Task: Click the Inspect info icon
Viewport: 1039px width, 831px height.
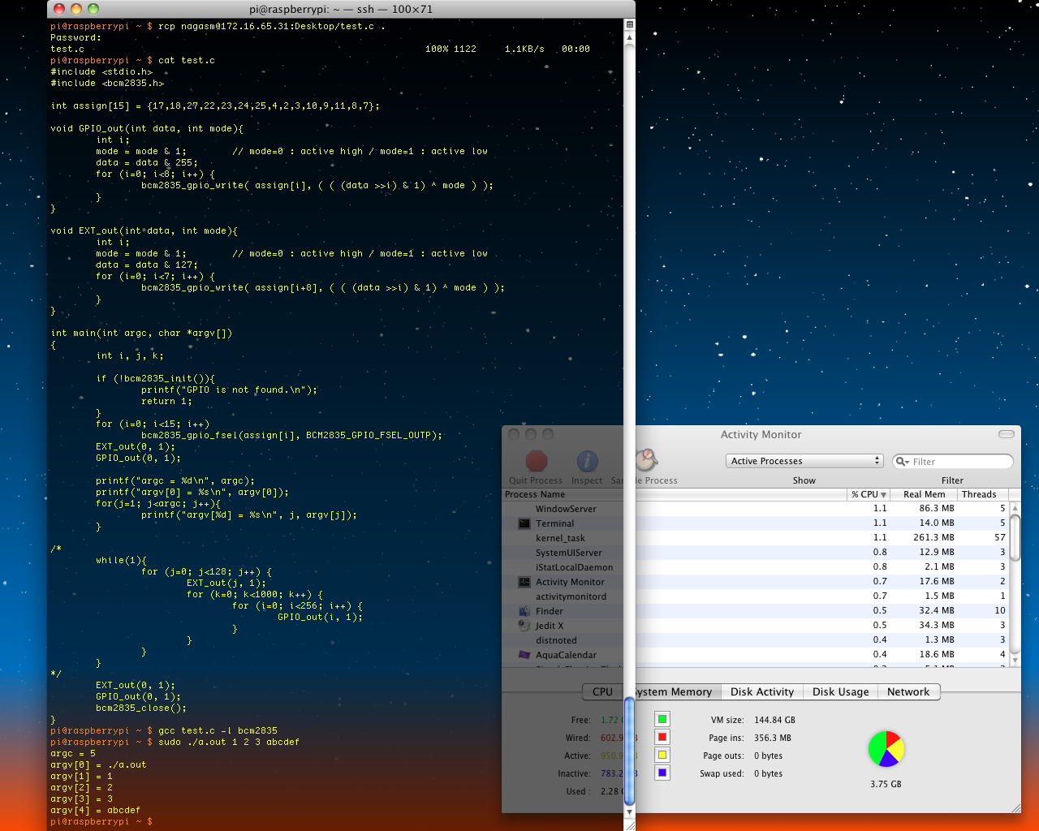Action: click(x=587, y=461)
